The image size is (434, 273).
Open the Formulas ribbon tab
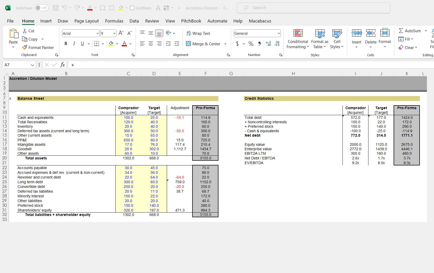pyautogui.click(x=114, y=21)
